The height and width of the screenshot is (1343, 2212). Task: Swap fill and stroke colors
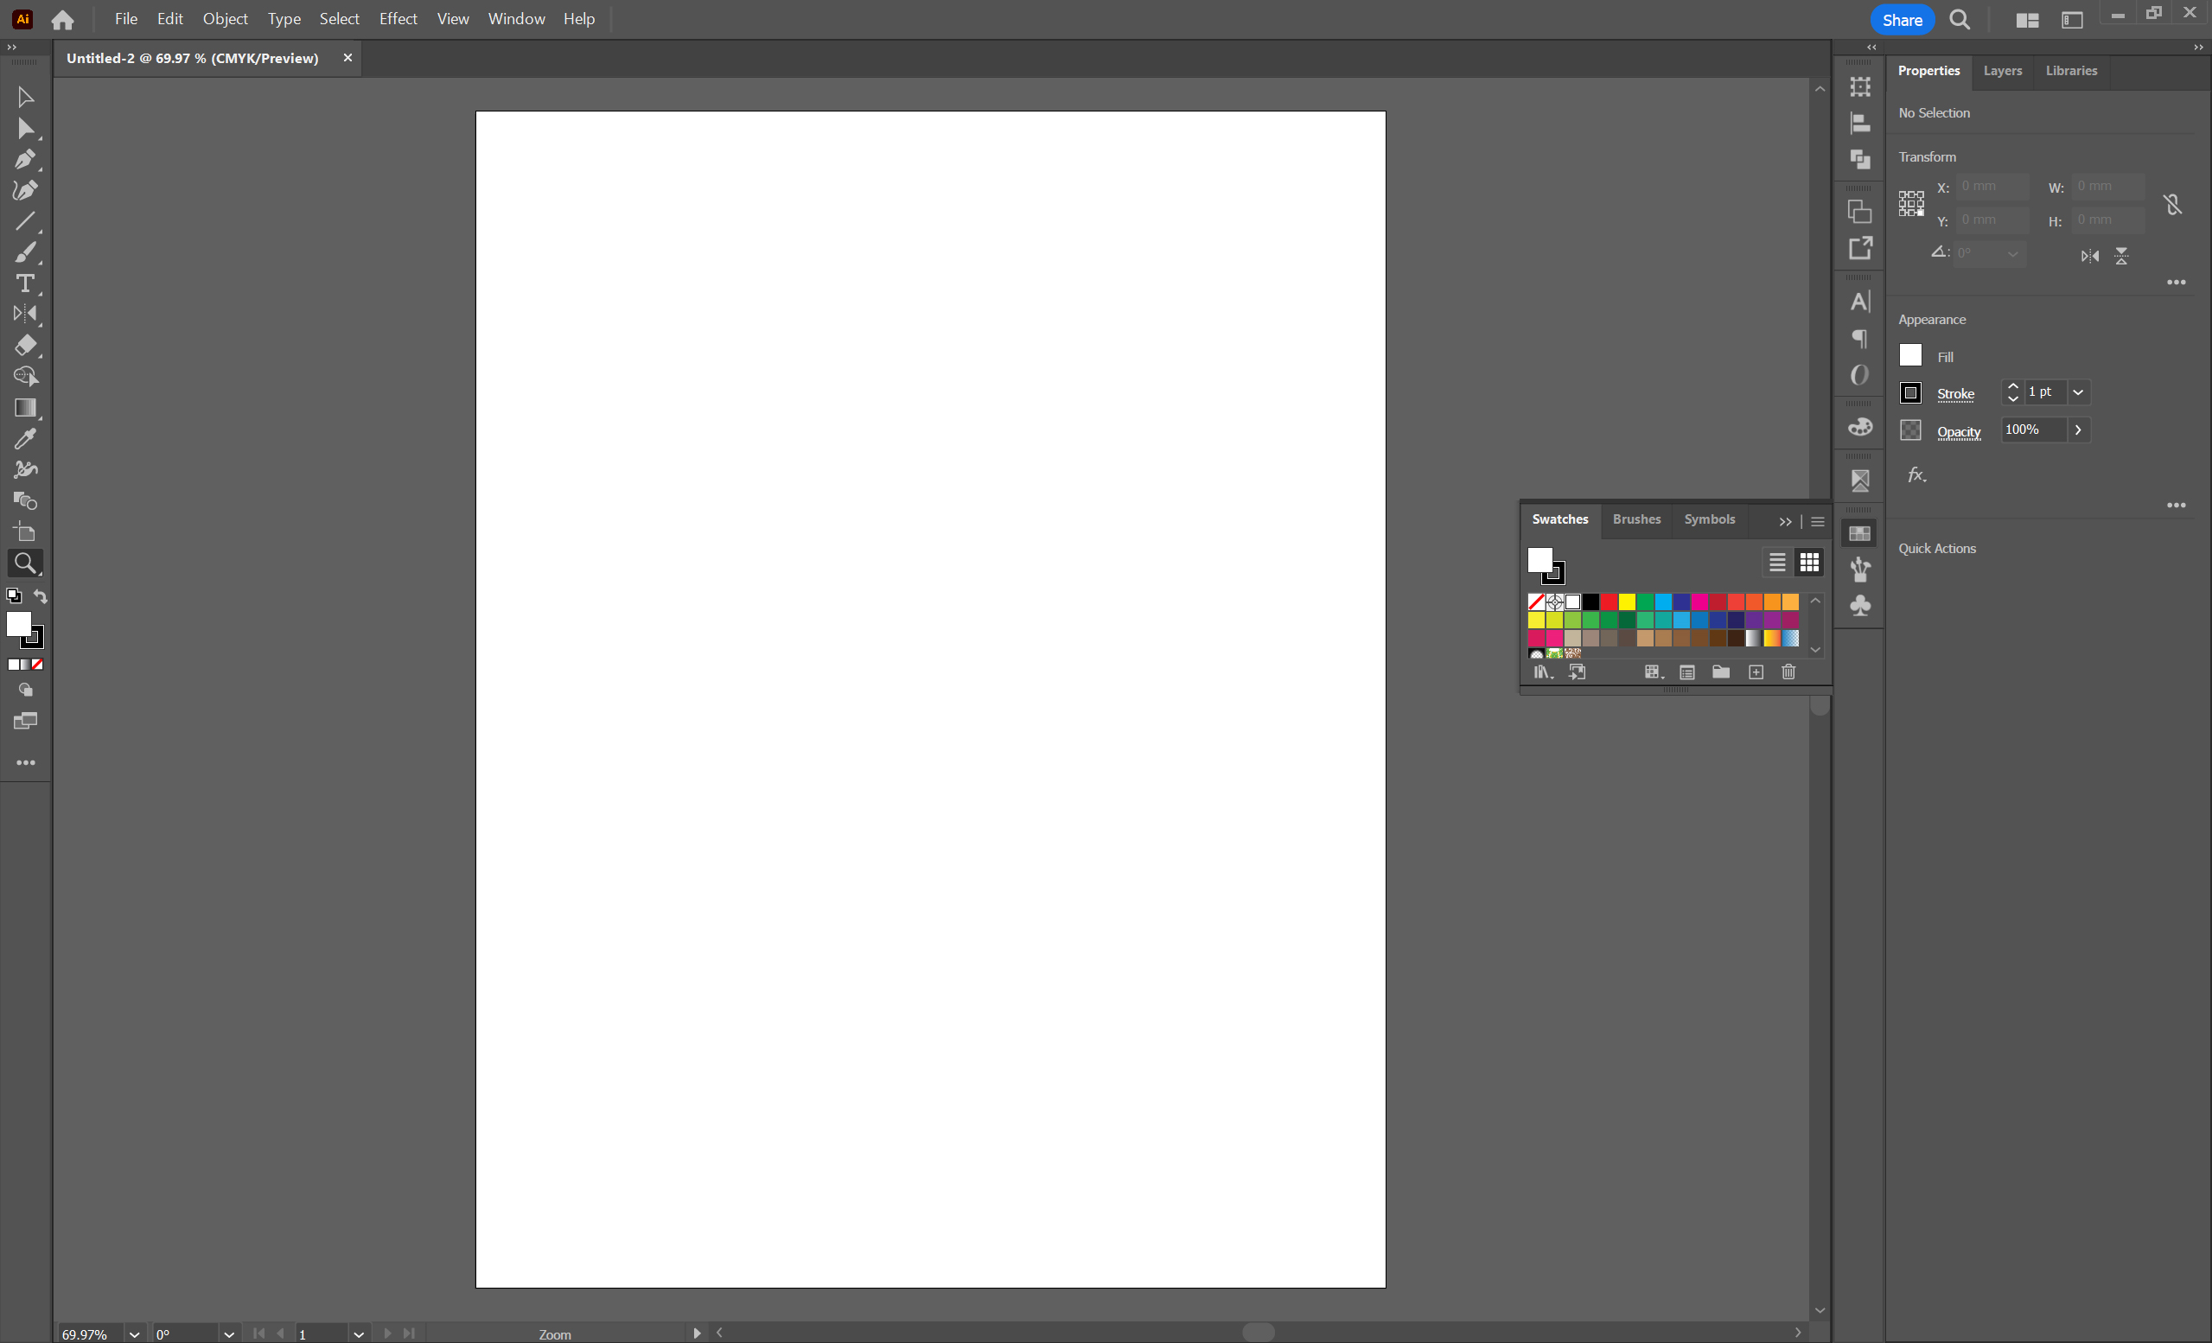pyautogui.click(x=41, y=596)
